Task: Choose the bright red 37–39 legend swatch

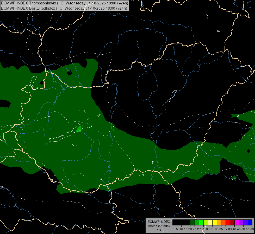Action: (228, 223)
